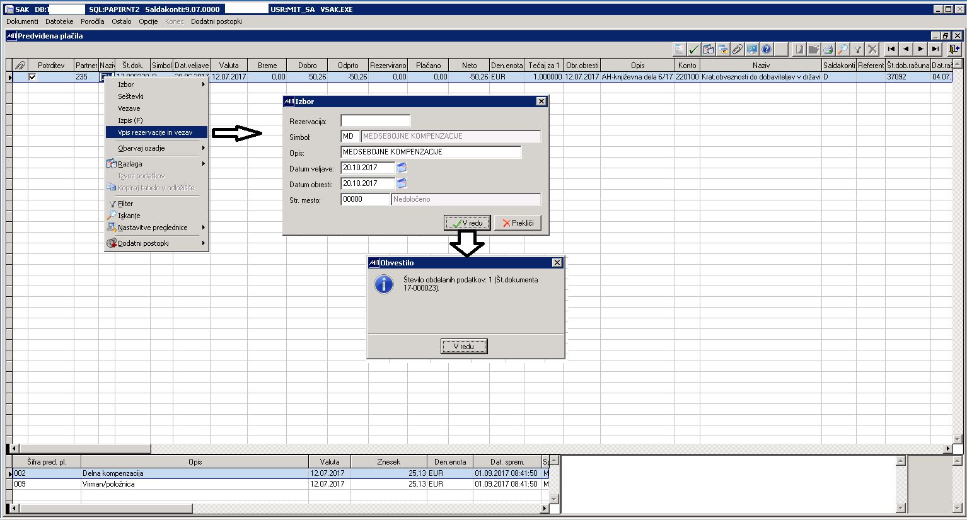Click the funnel filter toolbar icon
The width and height of the screenshot is (967, 520).
click(x=857, y=49)
